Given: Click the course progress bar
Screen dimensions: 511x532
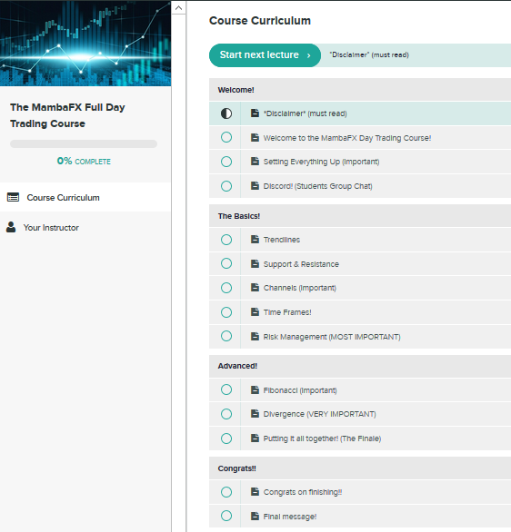Looking at the screenshot, I should coord(84,143).
